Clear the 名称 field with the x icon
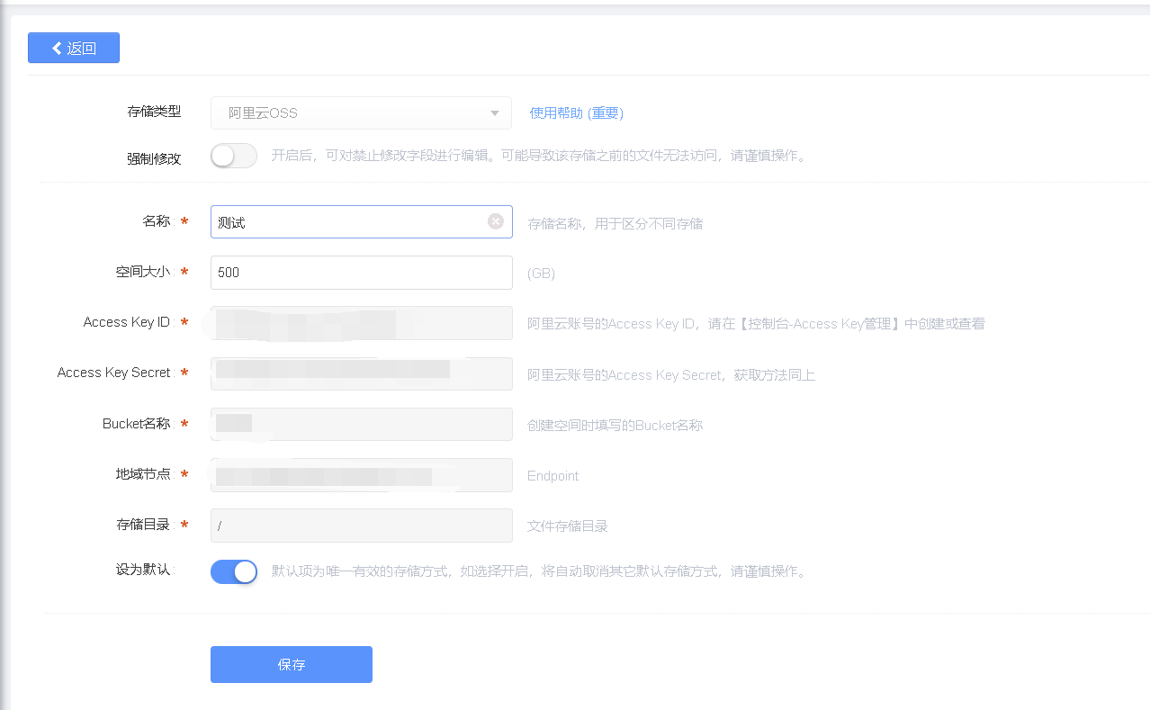1150x710 pixels. [496, 221]
